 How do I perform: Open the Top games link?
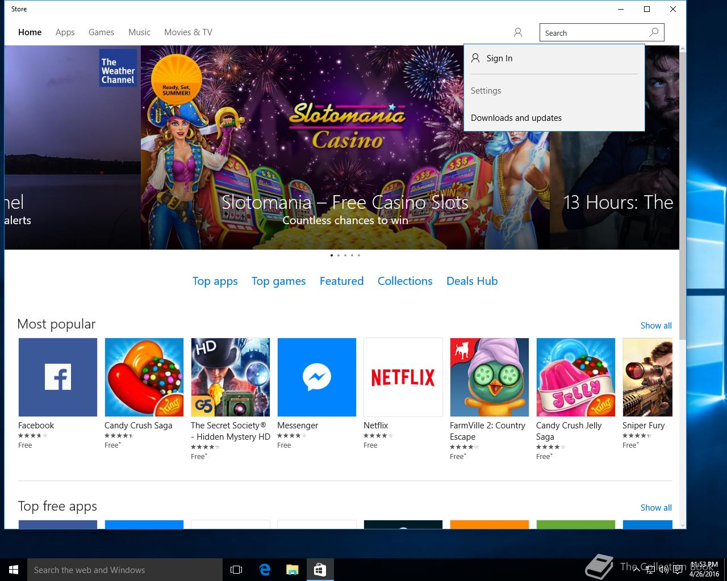[x=278, y=281]
